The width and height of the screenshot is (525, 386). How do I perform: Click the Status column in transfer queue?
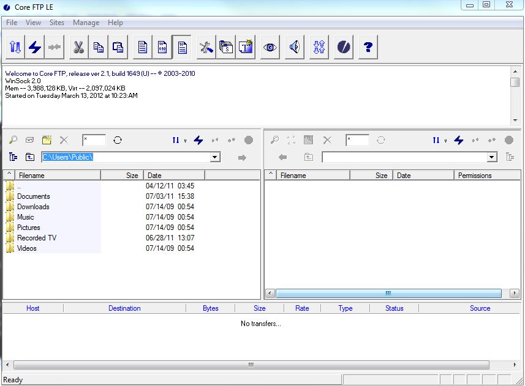click(x=394, y=308)
